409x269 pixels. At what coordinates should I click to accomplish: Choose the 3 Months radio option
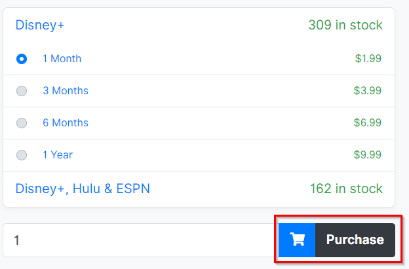click(22, 91)
